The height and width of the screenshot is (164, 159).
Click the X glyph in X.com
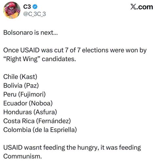click(134, 7)
